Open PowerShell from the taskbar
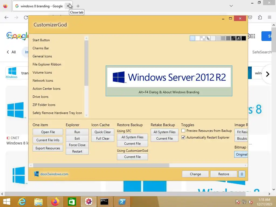276x207 pixels. point(122,202)
